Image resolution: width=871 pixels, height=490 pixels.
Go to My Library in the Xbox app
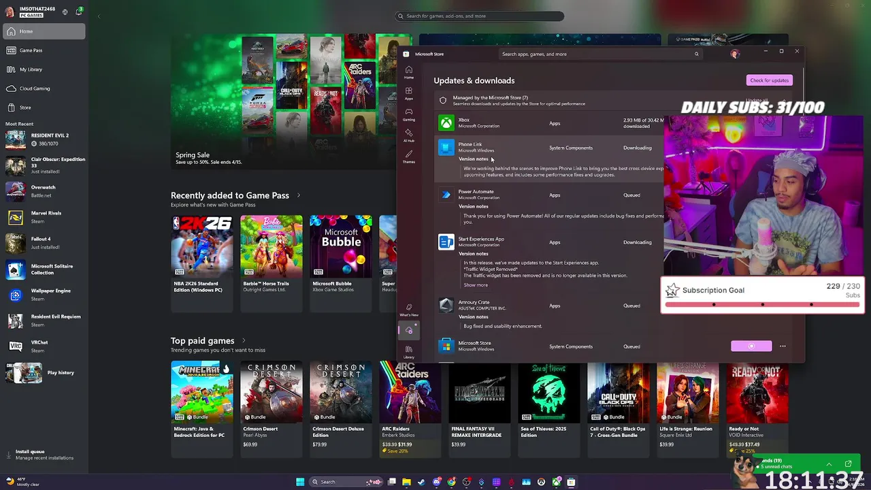[44, 69]
